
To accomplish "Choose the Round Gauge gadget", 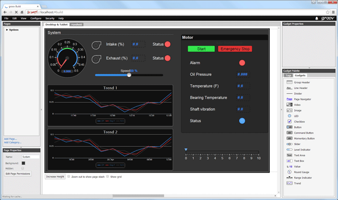I will click(x=298, y=172).
